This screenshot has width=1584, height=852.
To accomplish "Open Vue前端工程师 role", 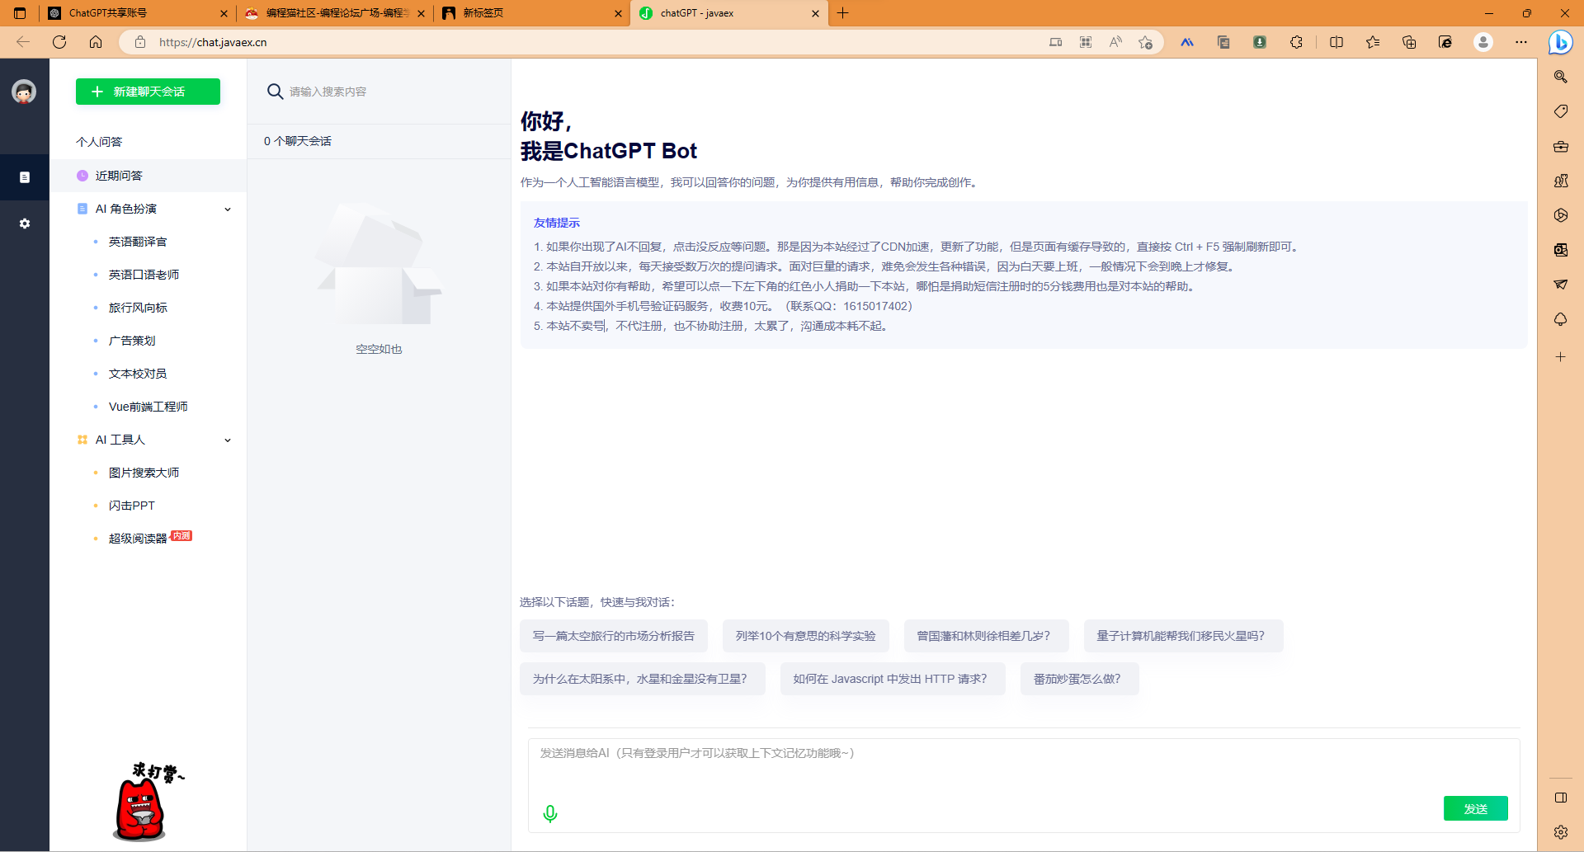I will coord(148,407).
